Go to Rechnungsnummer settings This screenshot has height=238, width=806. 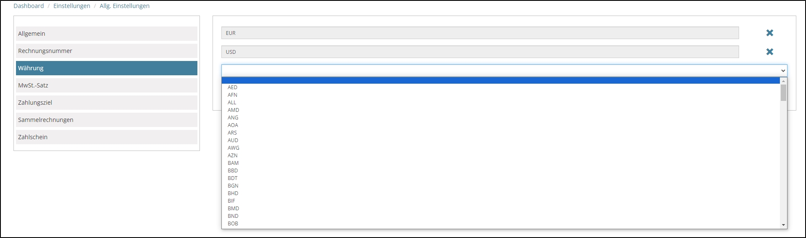(x=106, y=51)
